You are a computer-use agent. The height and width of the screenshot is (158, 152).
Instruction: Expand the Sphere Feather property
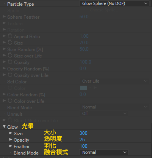(x=4, y=16)
